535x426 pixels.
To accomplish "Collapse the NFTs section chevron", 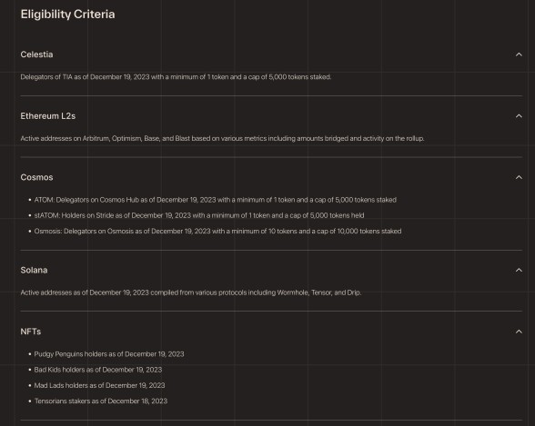I will (x=519, y=332).
